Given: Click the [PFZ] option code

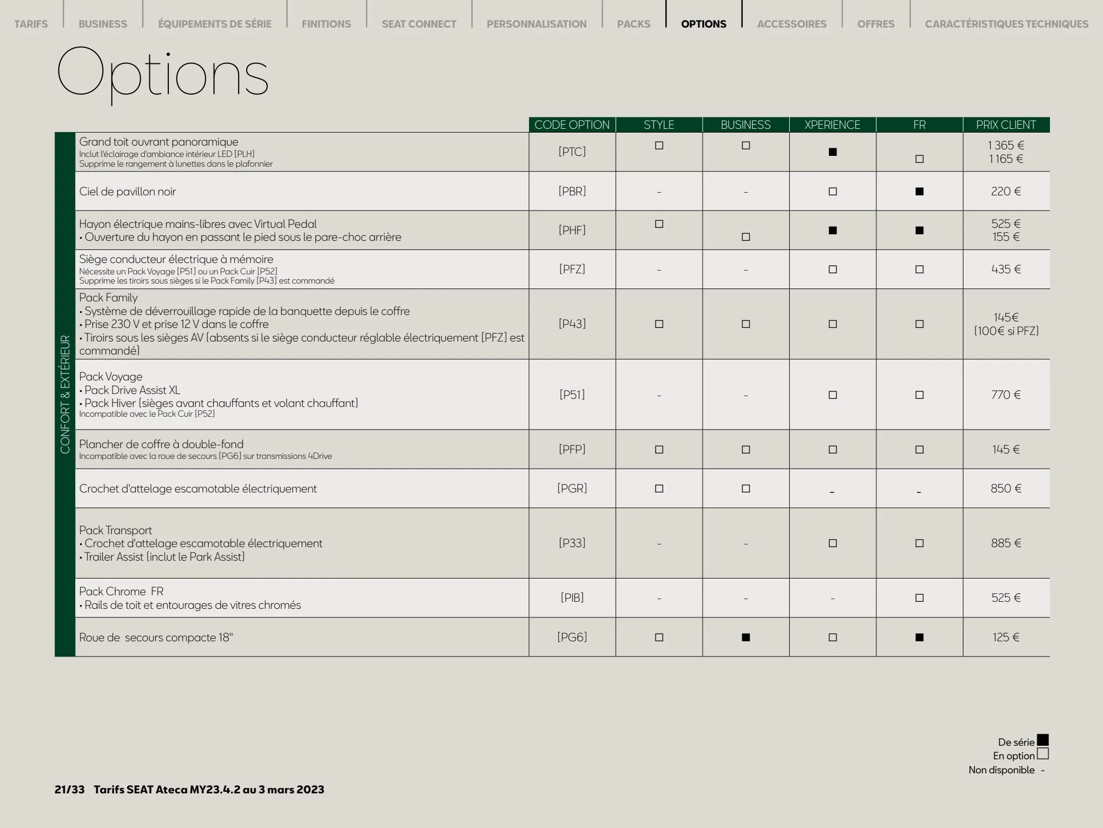Looking at the screenshot, I should click(572, 270).
